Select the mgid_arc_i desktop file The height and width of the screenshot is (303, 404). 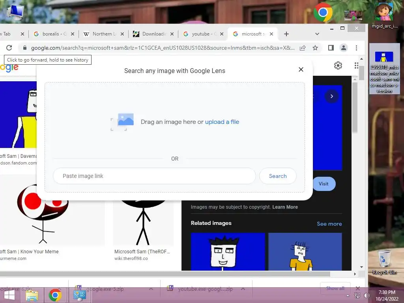[x=384, y=15]
